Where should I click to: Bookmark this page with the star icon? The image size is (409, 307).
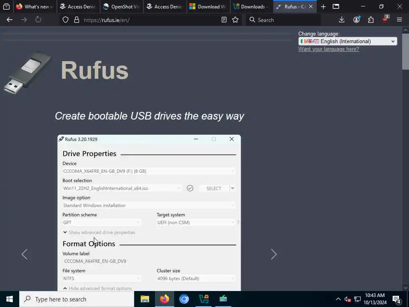pyautogui.click(x=235, y=20)
